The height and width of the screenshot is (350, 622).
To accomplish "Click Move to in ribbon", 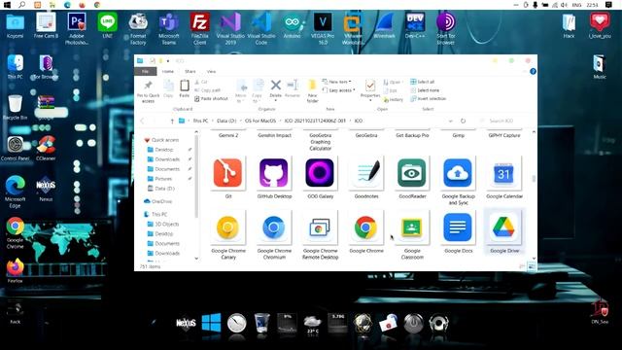I will tap(241, 90).
